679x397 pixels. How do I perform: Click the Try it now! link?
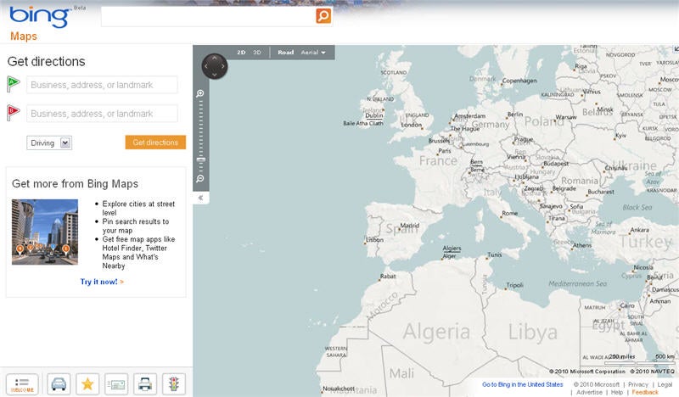pos(102,282)
